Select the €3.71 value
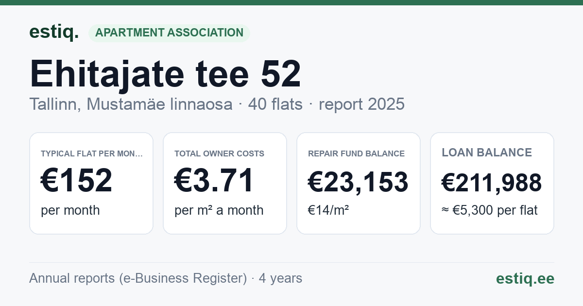583x306 pixels. point(214,180)
